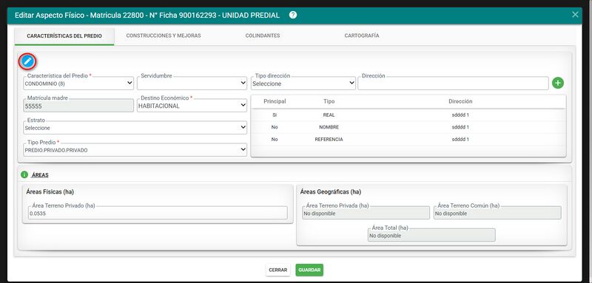Switch to Construcciones y Mejoras tab
Screen dimensions: 592x283
coord(164,35)
